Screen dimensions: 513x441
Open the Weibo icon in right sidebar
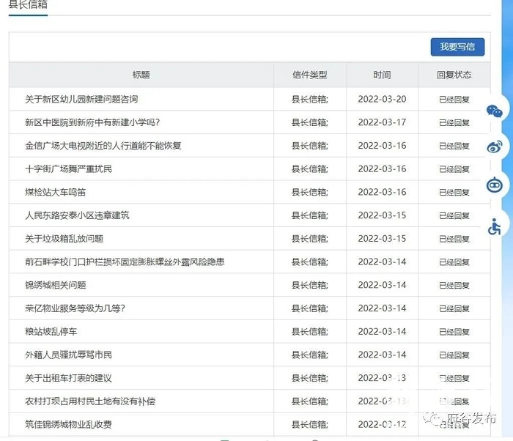(495, 147)
